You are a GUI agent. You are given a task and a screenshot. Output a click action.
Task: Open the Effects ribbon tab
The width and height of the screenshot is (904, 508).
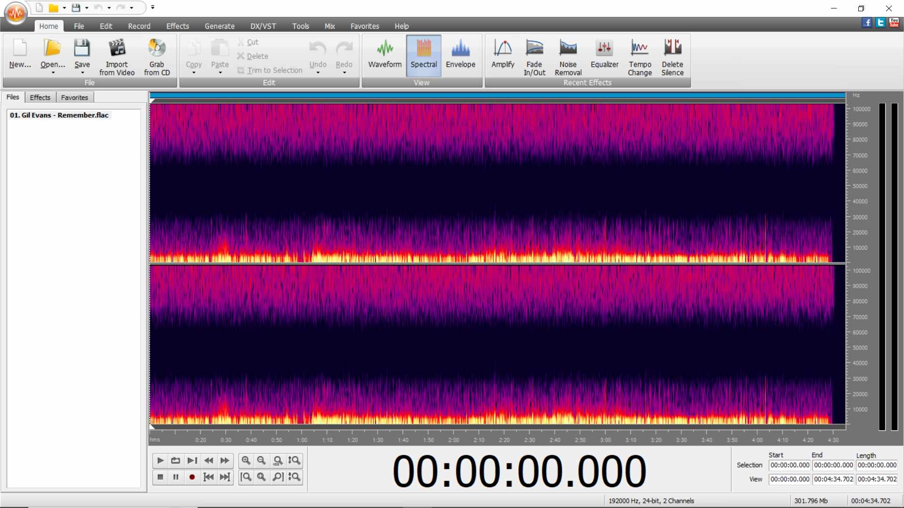click(x=178, y=26)
